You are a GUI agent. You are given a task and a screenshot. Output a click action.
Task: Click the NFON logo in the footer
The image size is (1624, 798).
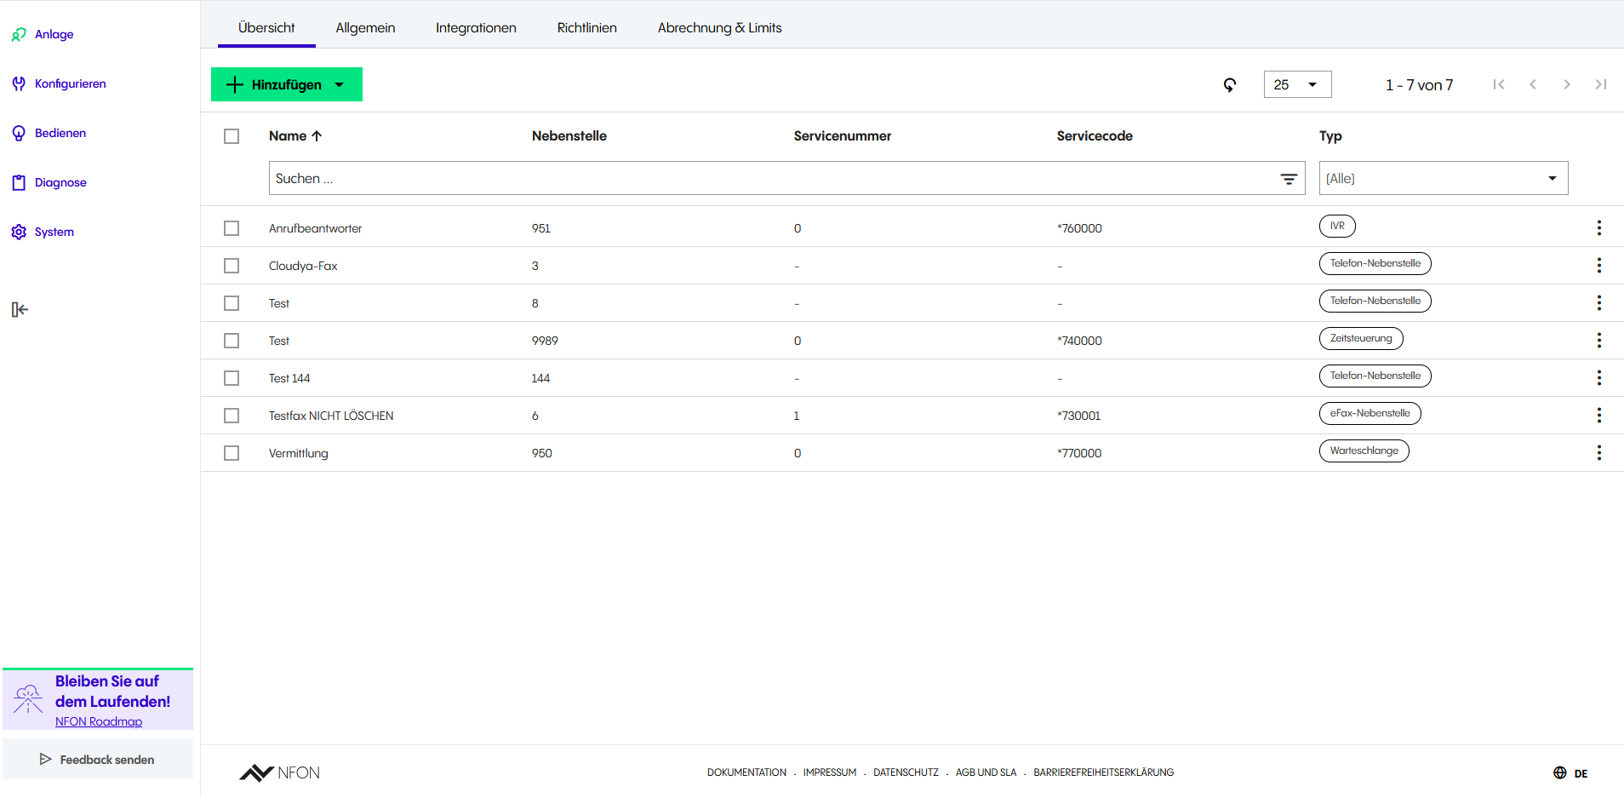279,772
